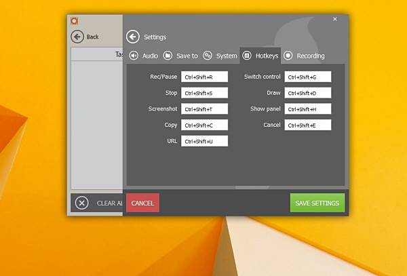
Task: Select the Cancel hotkey field Ctrl+Shift+E
Action: pos(308,125)
